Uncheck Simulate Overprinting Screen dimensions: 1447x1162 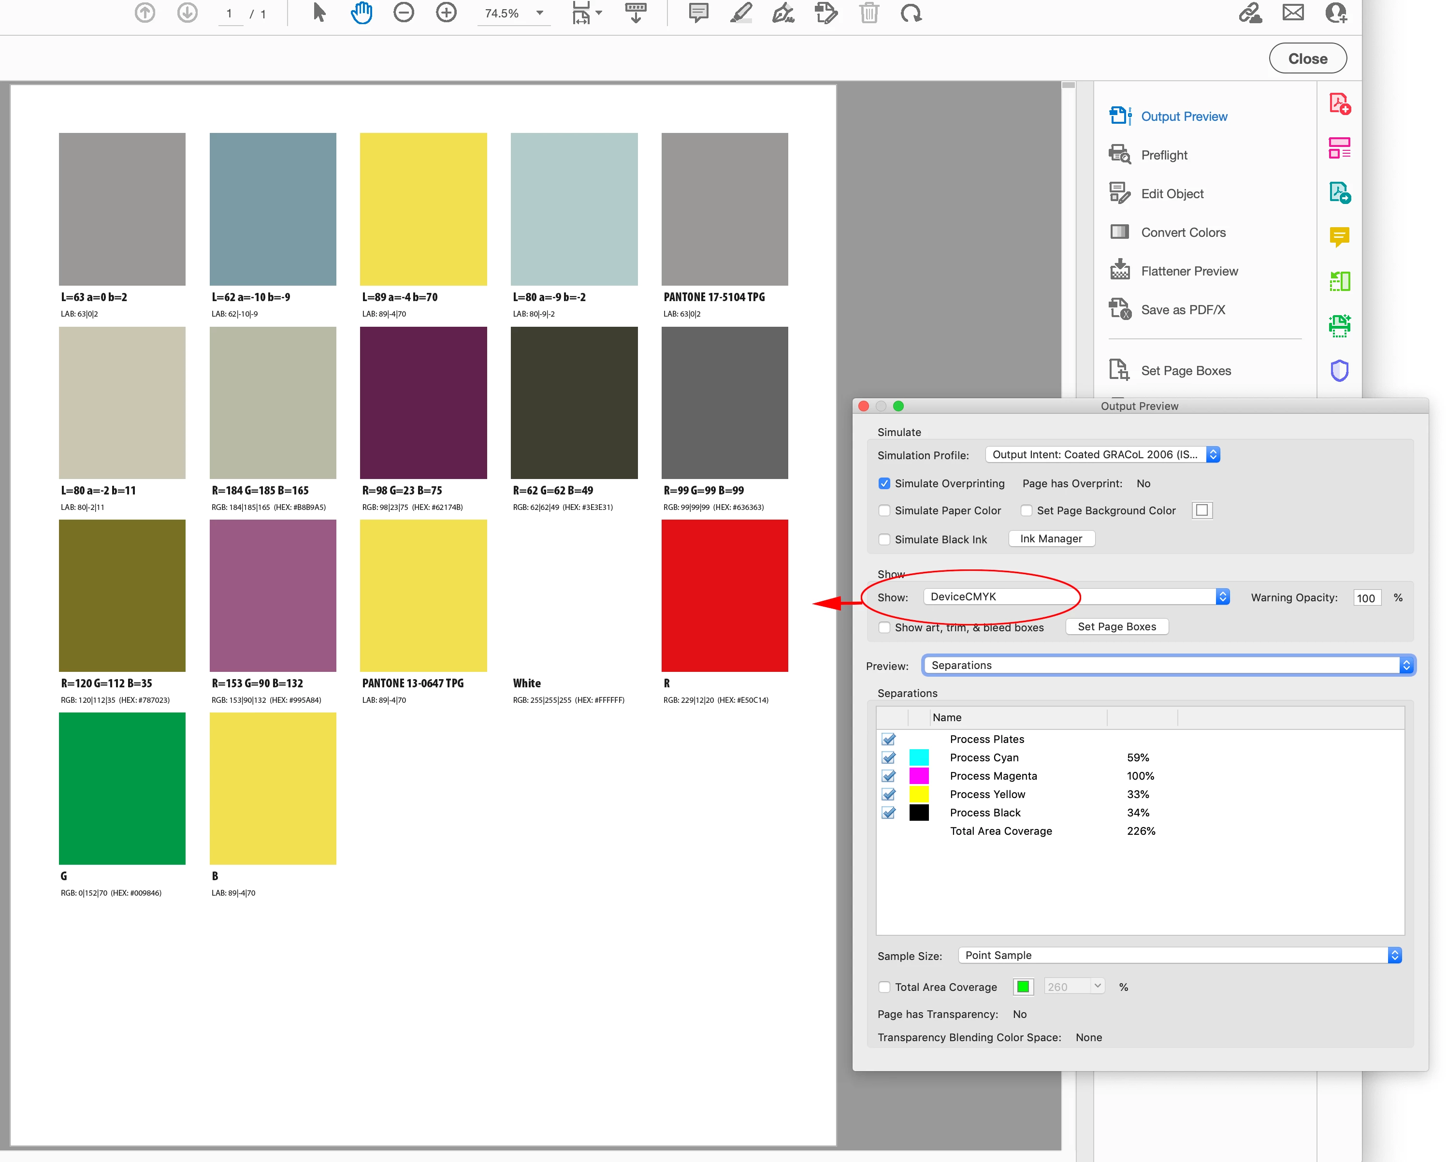(x=884, y=483)
